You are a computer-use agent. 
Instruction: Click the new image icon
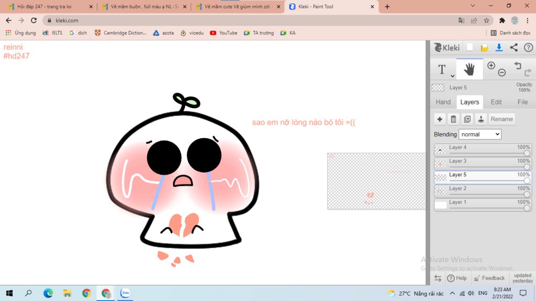pyautogui.click(x=470, y=48)
